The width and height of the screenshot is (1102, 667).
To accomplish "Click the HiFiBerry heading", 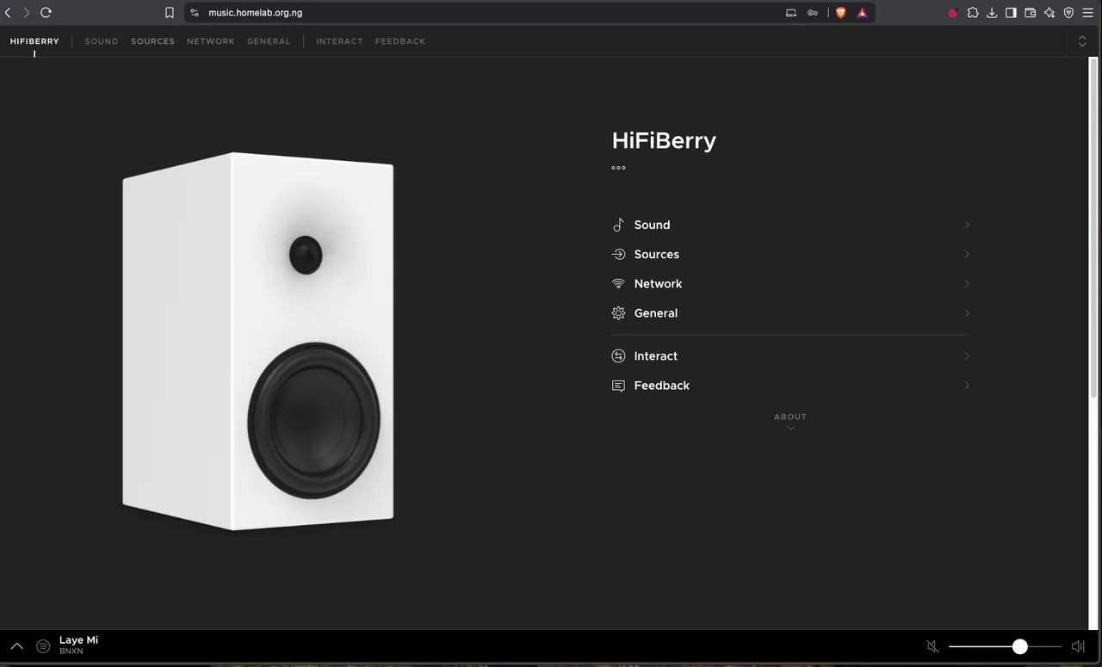I will (664, 140).
